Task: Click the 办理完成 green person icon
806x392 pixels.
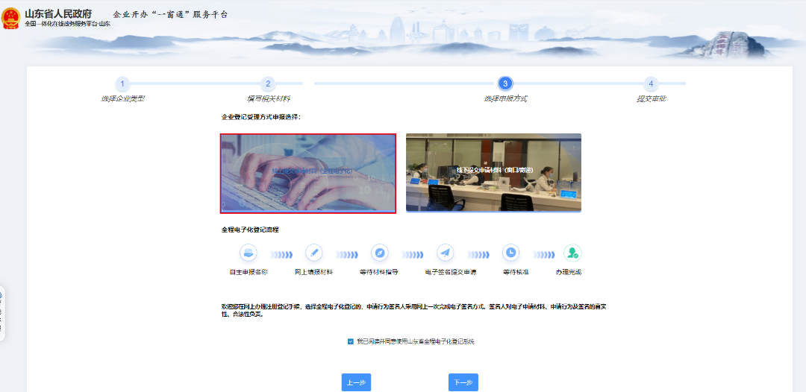Action: pyautogui.click(x=572, y=253)
